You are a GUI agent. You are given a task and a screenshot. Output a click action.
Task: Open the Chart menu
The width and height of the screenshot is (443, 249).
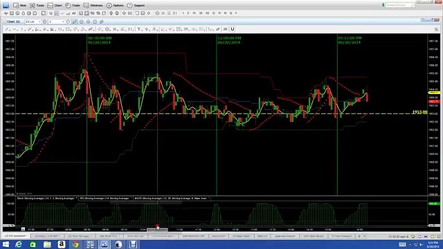[x=55, y=6]
